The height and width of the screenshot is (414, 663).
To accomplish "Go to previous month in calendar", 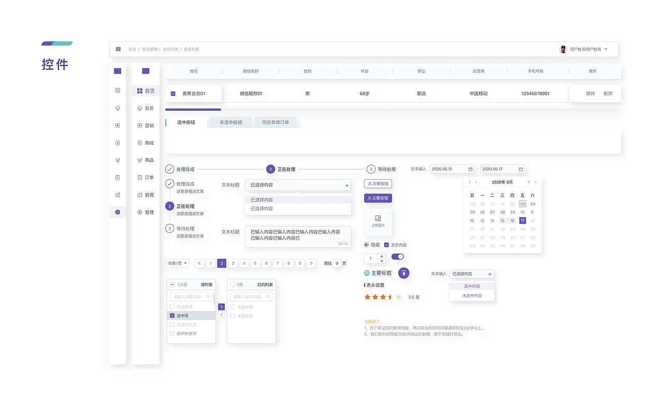I will (477, 182).
